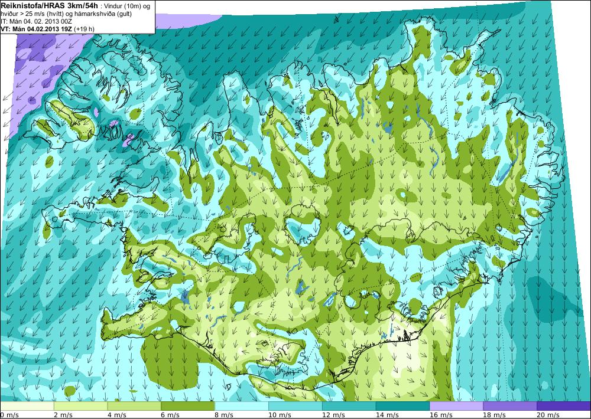Click the medium green 4–6 m/s legend swatch
The height and width of the screenshot is (419, 591).
134,406
